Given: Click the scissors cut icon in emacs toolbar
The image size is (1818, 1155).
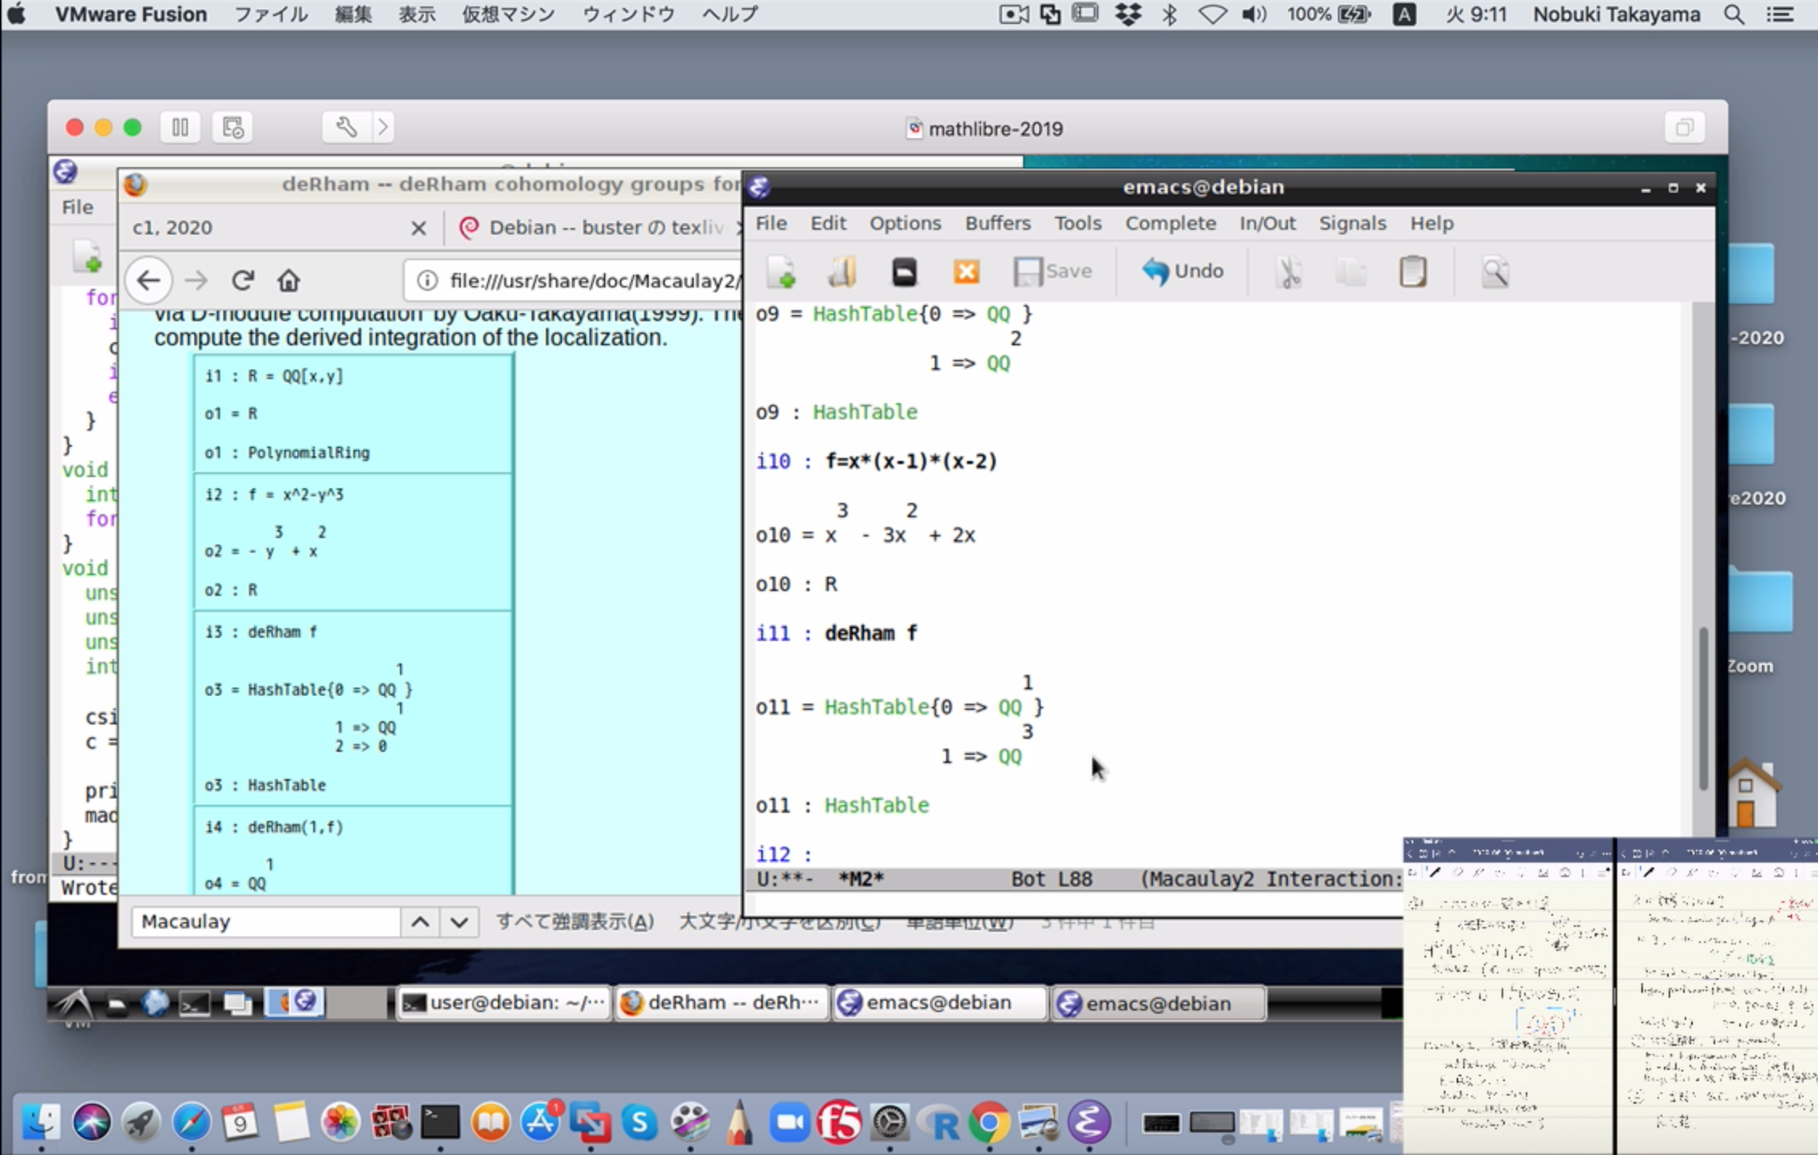Looking at the screenshot, I should click(x=1289, y=271).
